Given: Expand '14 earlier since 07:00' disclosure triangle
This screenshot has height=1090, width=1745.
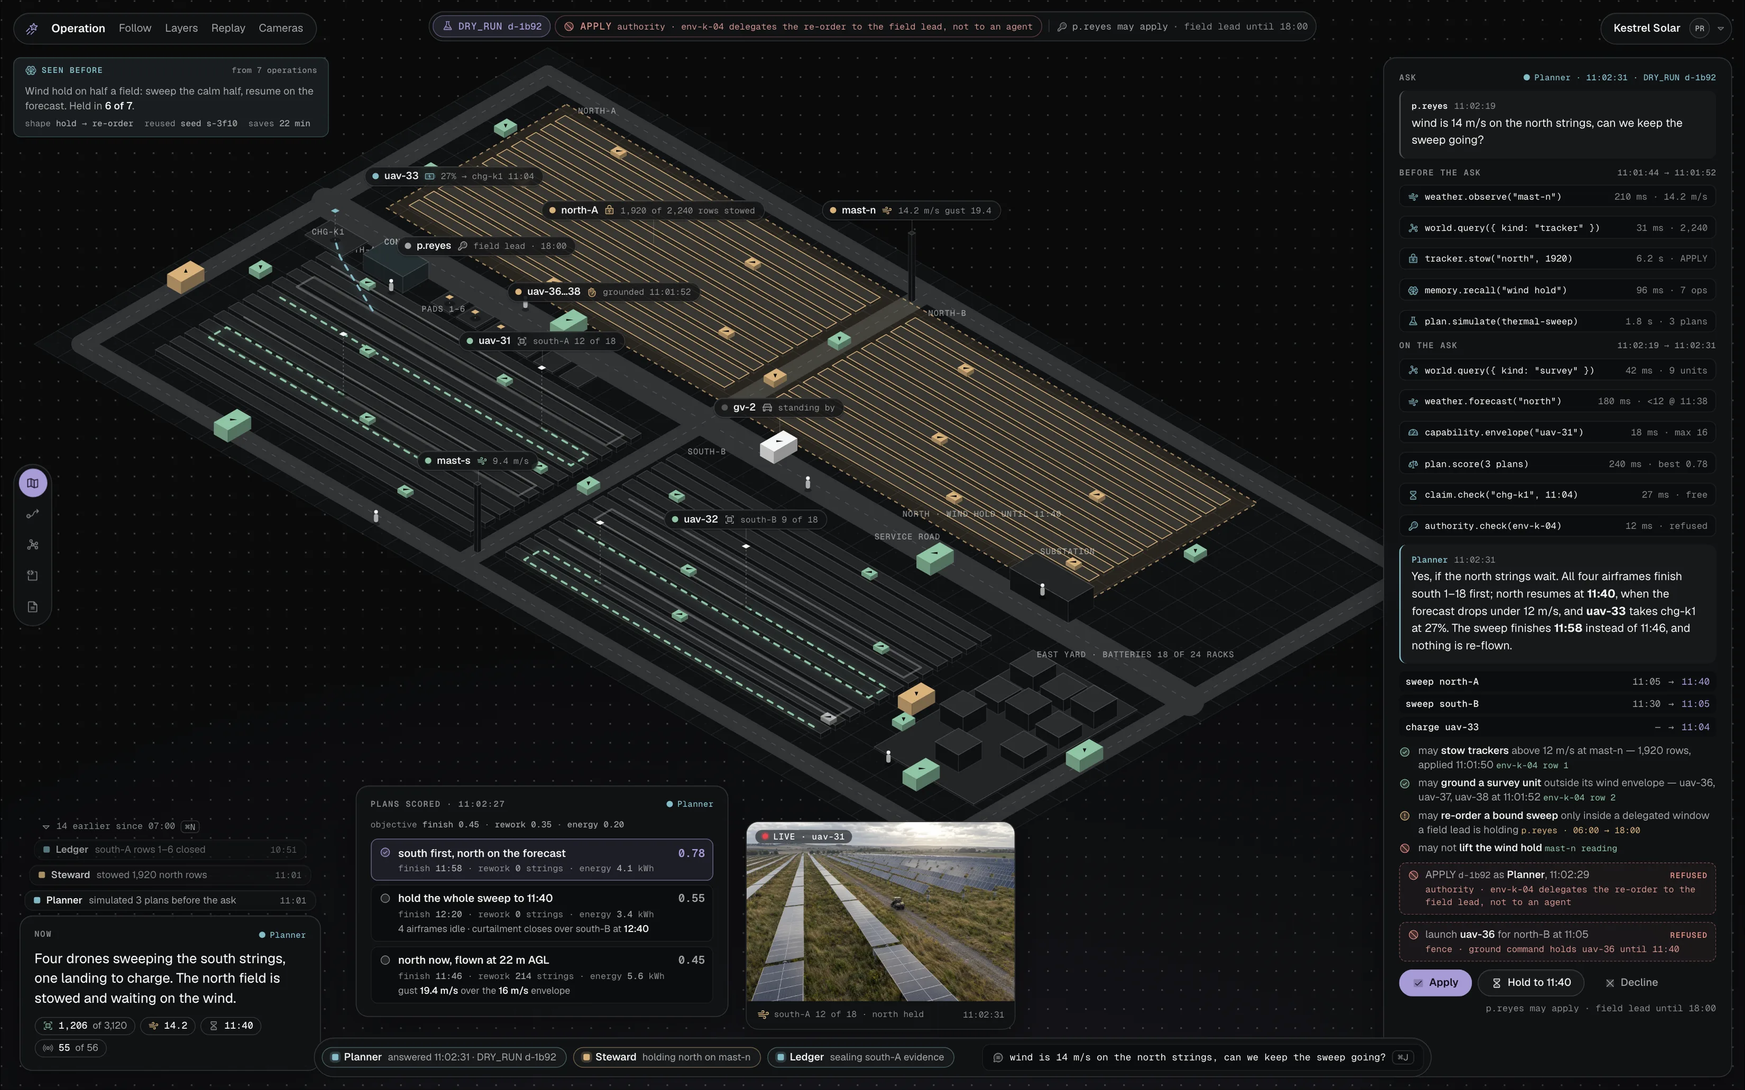Looking at the screenshot, I should pos(46,827).
